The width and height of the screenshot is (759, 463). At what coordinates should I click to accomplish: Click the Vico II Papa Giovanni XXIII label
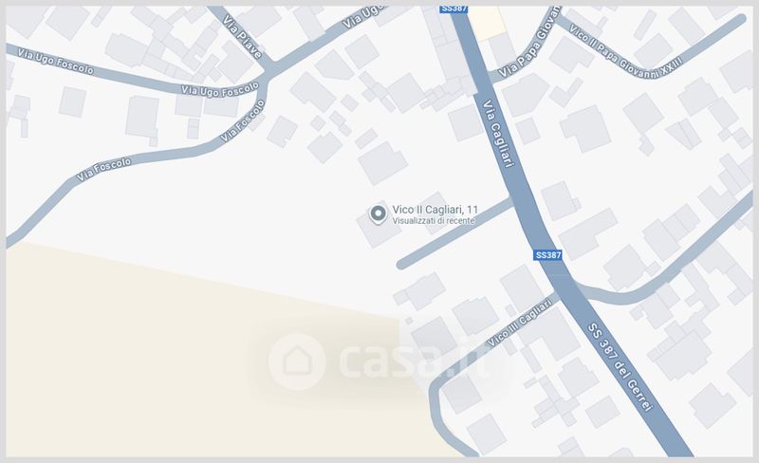coord(625,51)
